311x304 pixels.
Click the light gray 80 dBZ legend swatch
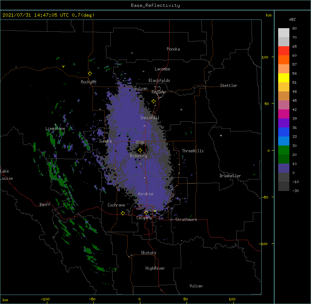point(284,33)
